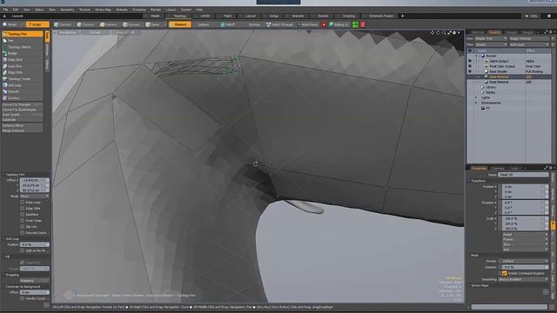
Task: Open the Smoothing dropdown in Mesh properties
Action: click(x=523, y=279)
